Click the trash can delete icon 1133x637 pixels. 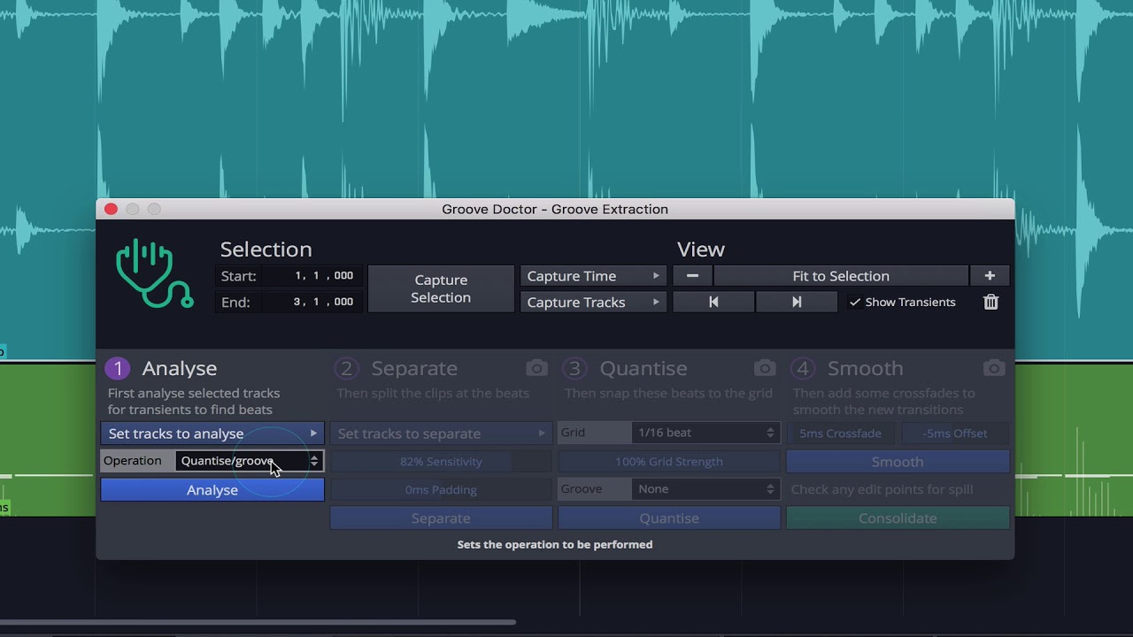click(x=990, y=302)
